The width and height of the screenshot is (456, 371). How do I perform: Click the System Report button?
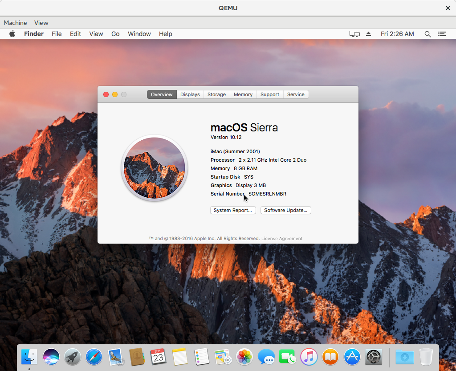[233, 210]
